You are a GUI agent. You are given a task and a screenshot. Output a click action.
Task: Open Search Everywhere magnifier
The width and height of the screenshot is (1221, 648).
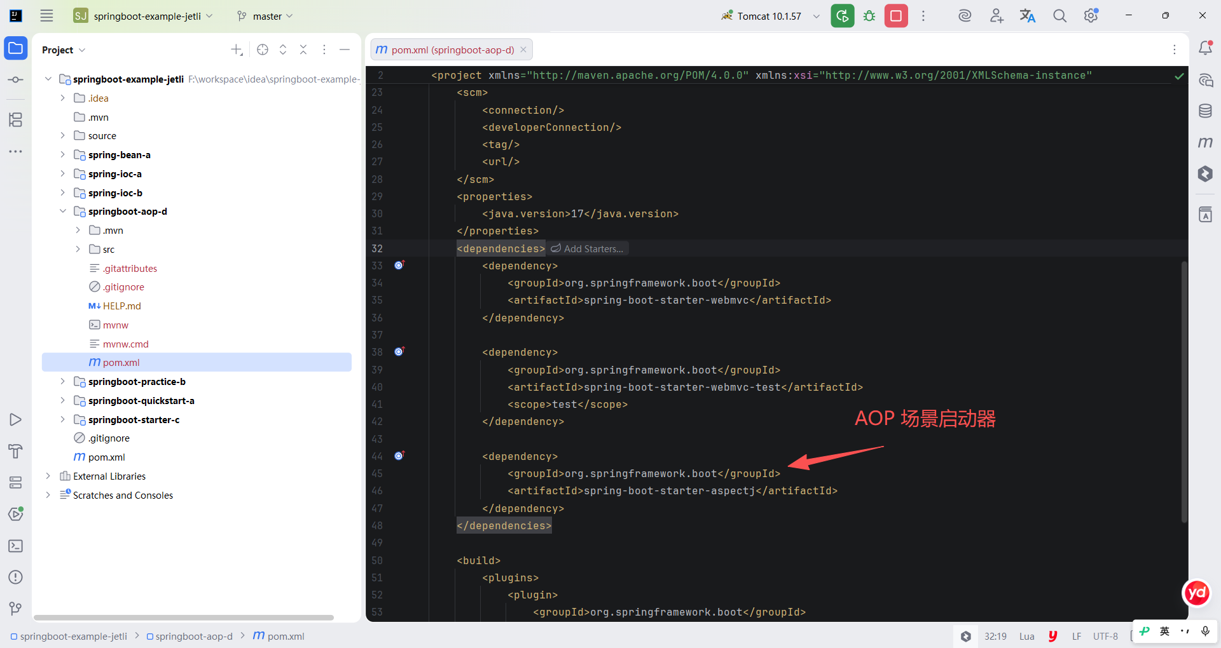(1059, 16)
